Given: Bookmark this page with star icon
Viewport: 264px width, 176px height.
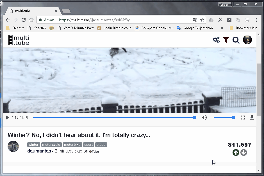Looking at the screenshot, I should 202,20.
